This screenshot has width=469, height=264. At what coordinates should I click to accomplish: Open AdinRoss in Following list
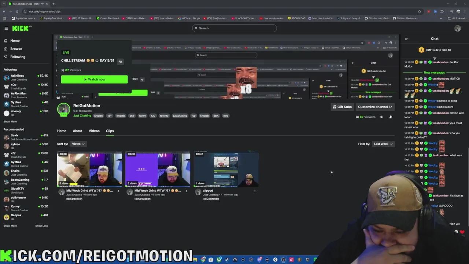pyautogui.click(x=26, y=77)
